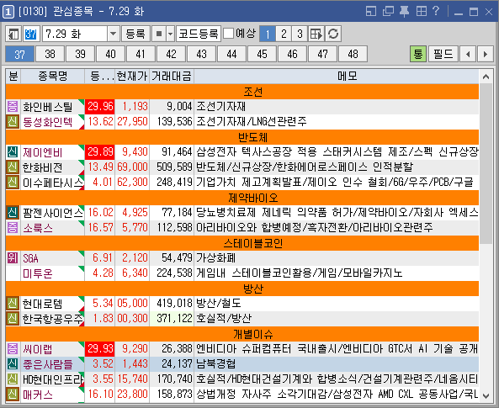Switch to group tab 39
499x408 pixels.
pyautogui.click(x=80, y=54)
